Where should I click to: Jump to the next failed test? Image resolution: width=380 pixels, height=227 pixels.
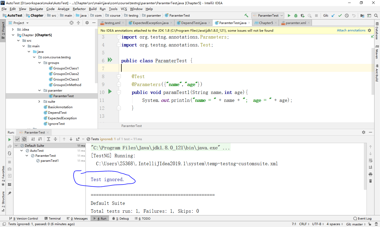click(x=71, y=139)
